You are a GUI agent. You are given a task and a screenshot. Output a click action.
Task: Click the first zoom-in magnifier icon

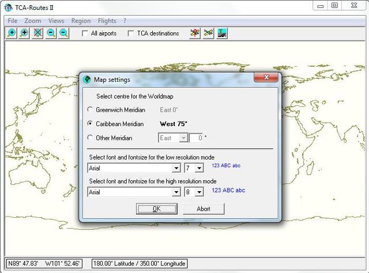pyautogui.click(x=12, y=33)
